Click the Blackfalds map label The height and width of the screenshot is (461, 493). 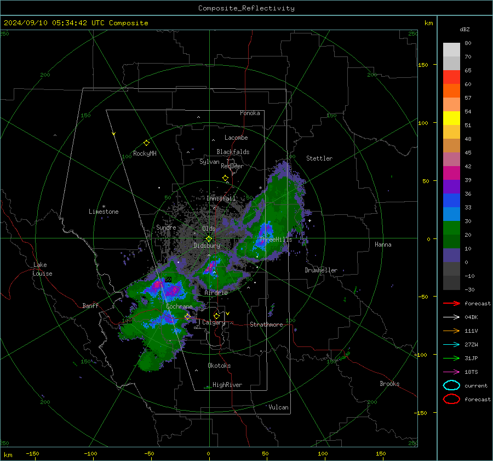tap(233, 152)
